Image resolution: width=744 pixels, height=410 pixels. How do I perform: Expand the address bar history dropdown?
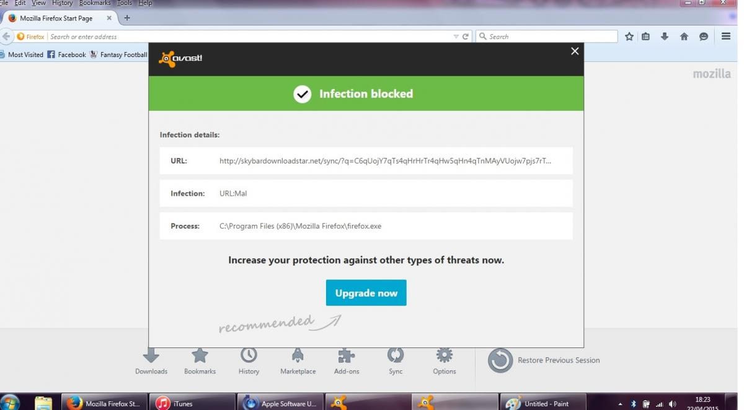(456, 37)
